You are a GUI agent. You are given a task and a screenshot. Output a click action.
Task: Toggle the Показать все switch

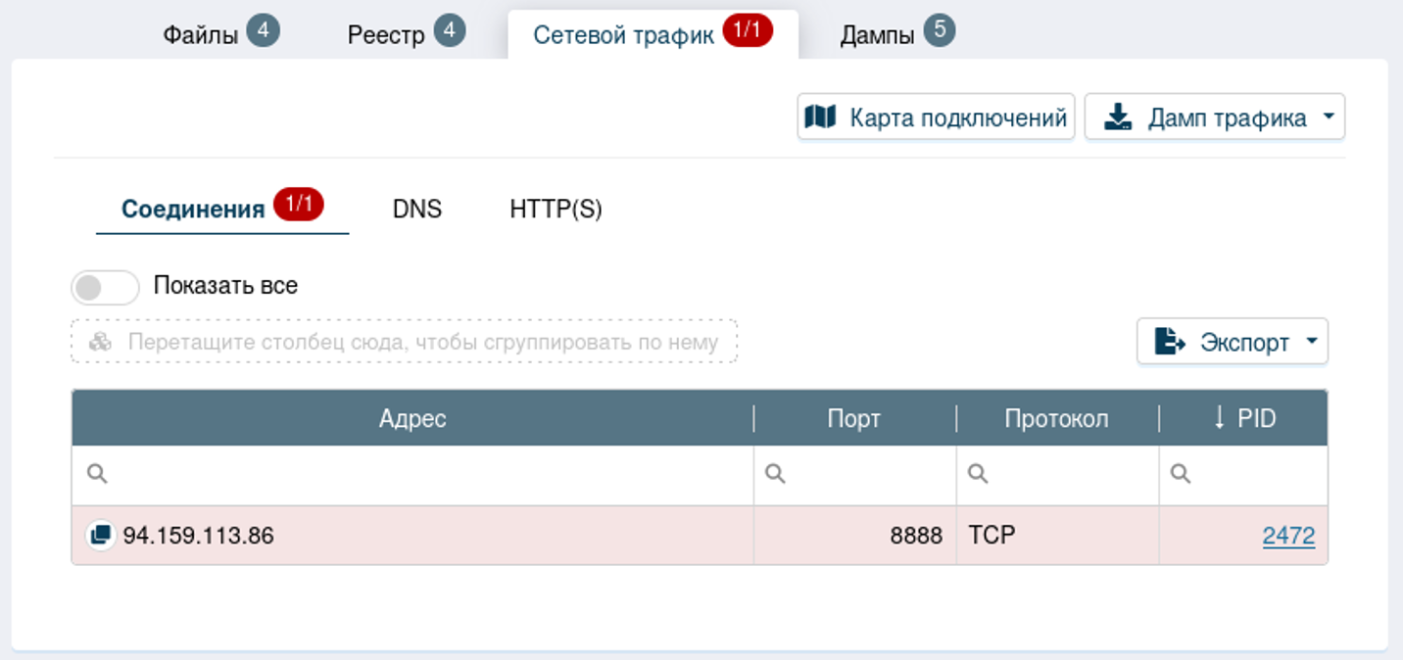(x=105, y=287)
